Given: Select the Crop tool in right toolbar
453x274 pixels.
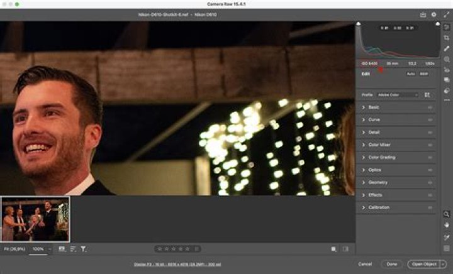Looking at the screenshot, I should click(x=447, y=38).
